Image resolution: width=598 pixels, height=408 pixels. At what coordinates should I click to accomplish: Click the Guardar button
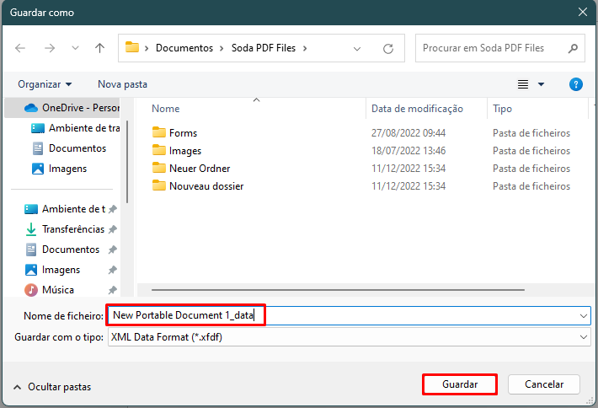click(x=460, y=384)
